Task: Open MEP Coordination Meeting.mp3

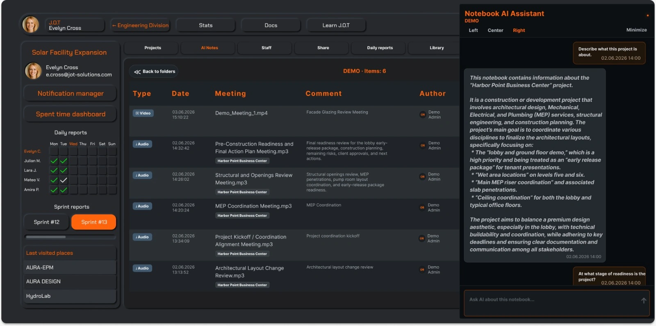Action: click(253, 206)
